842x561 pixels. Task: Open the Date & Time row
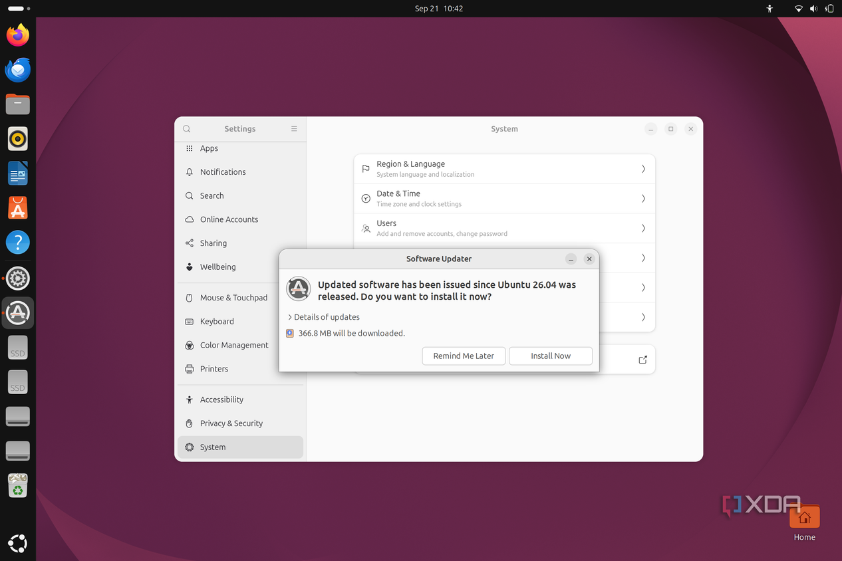click(504, 199)
